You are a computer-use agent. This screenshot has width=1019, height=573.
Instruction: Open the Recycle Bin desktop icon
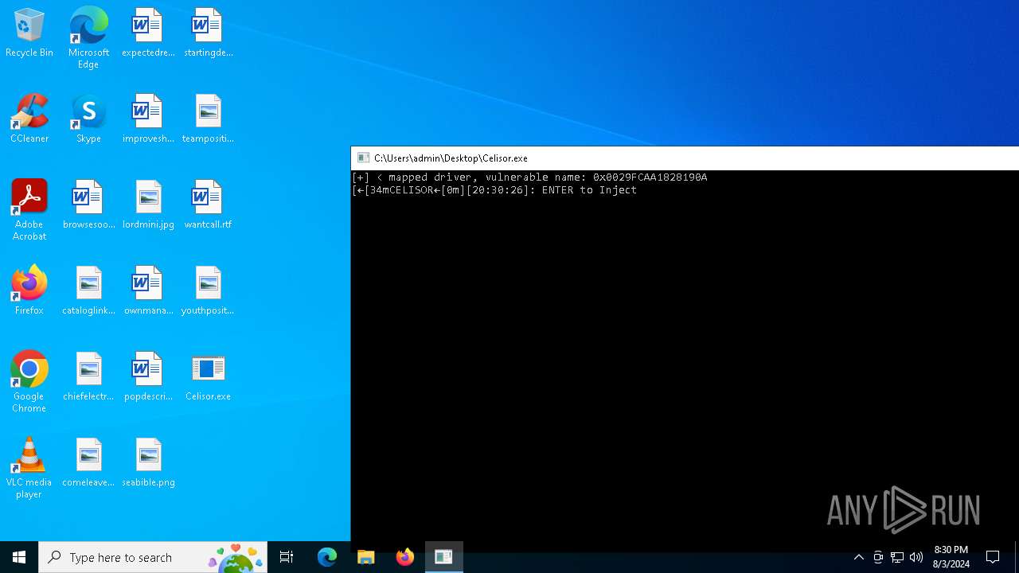point(29,33)
